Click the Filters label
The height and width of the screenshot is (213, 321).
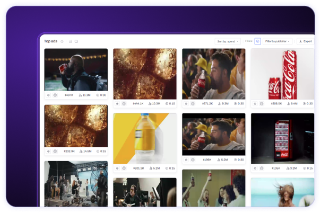click(x=248, y=41)
